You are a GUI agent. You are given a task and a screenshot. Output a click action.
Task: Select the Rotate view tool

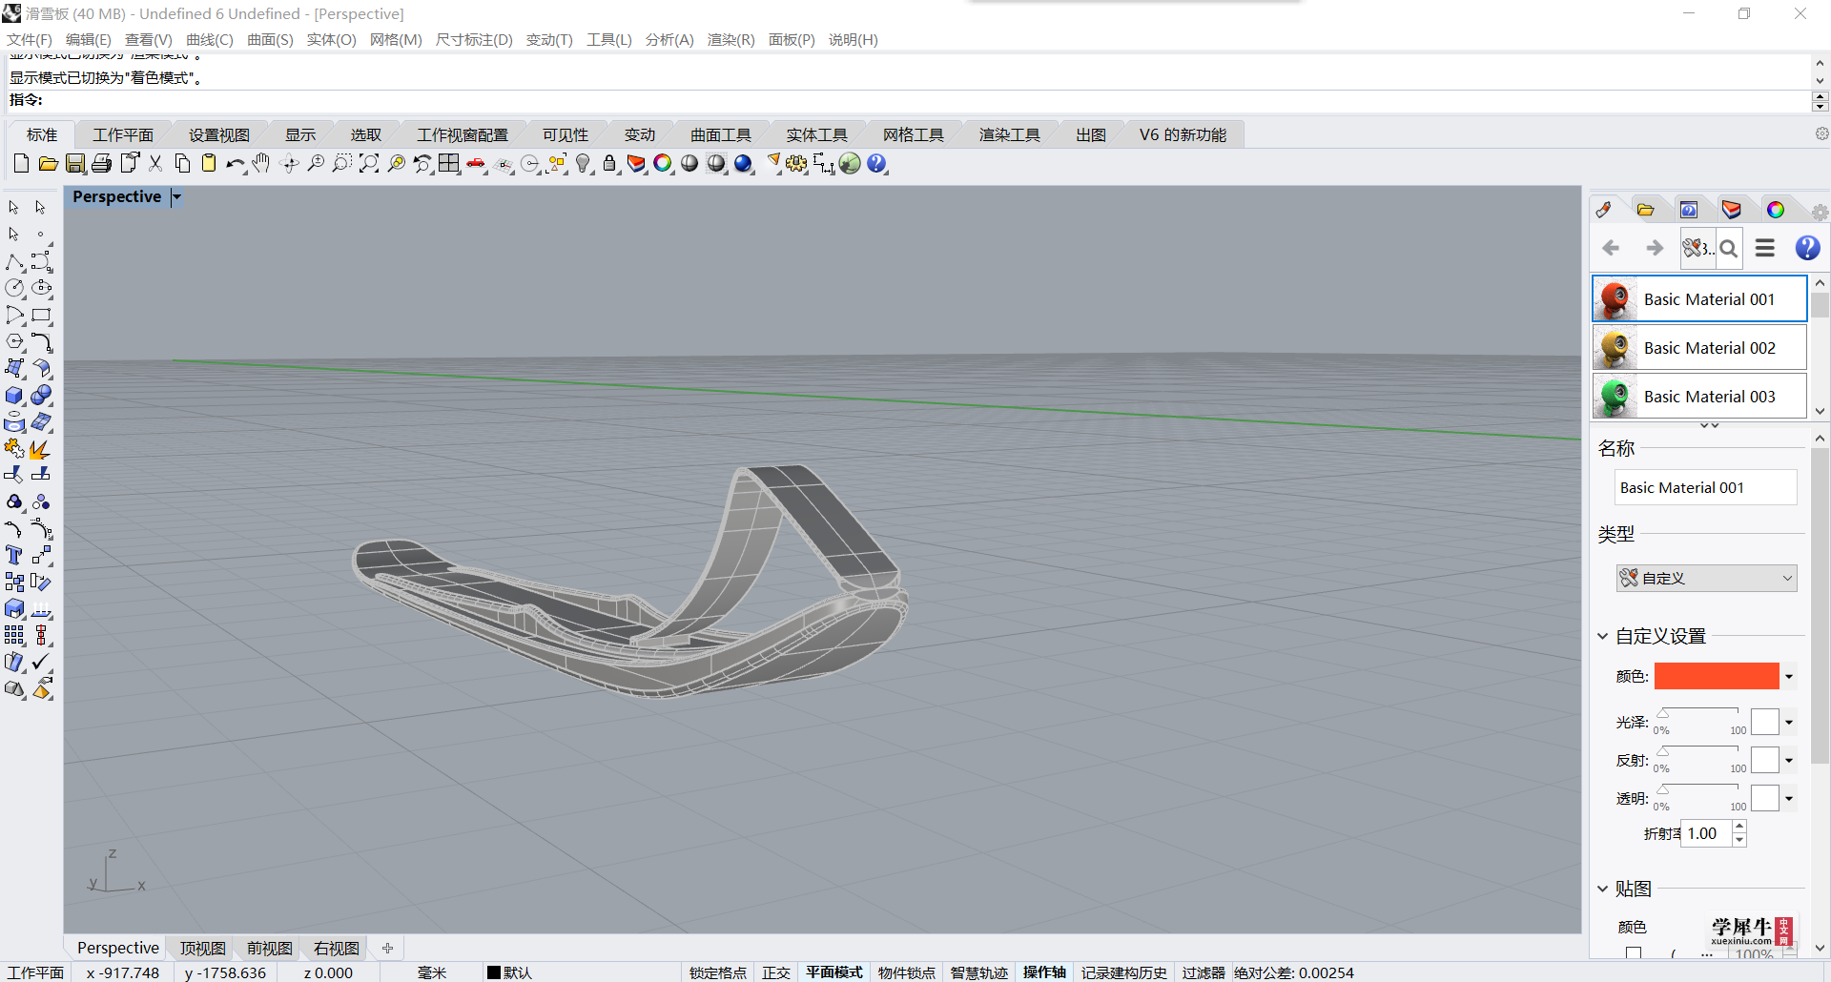click(290, 164)
